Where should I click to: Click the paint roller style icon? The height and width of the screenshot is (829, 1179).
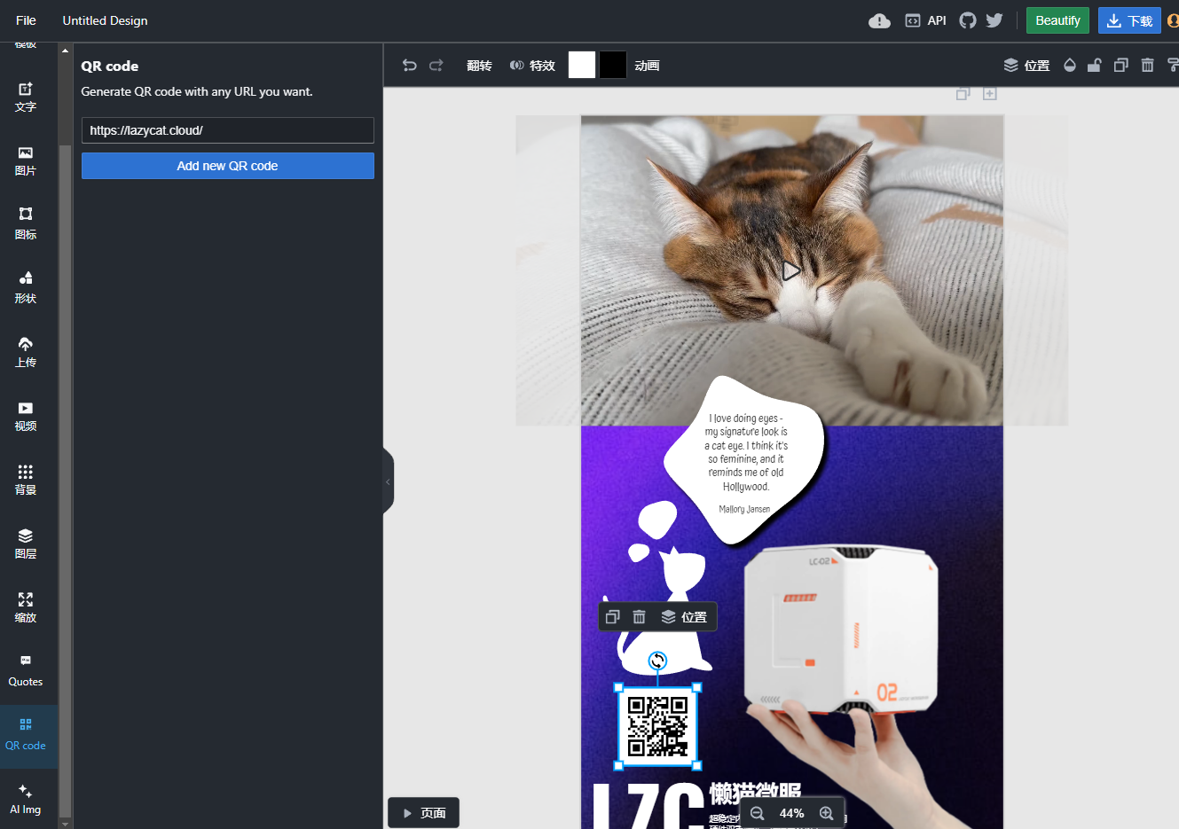click(x=1173, y=65)
